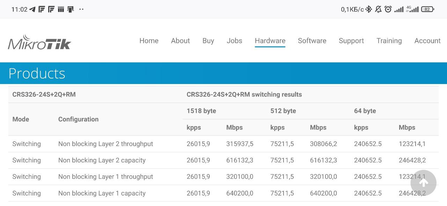Click Non blocking Layer 1 capacity row label
The image size is (447, 206).
(x=102, y=193)
